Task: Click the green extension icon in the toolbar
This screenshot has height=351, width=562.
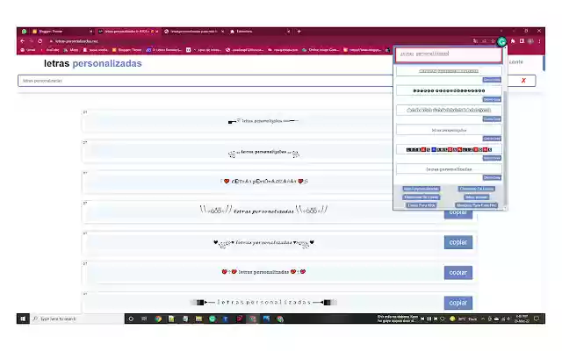Action: 501,41
